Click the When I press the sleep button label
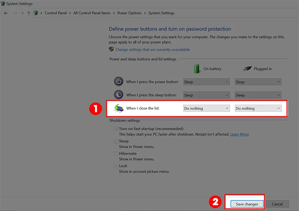 (151, 95)
